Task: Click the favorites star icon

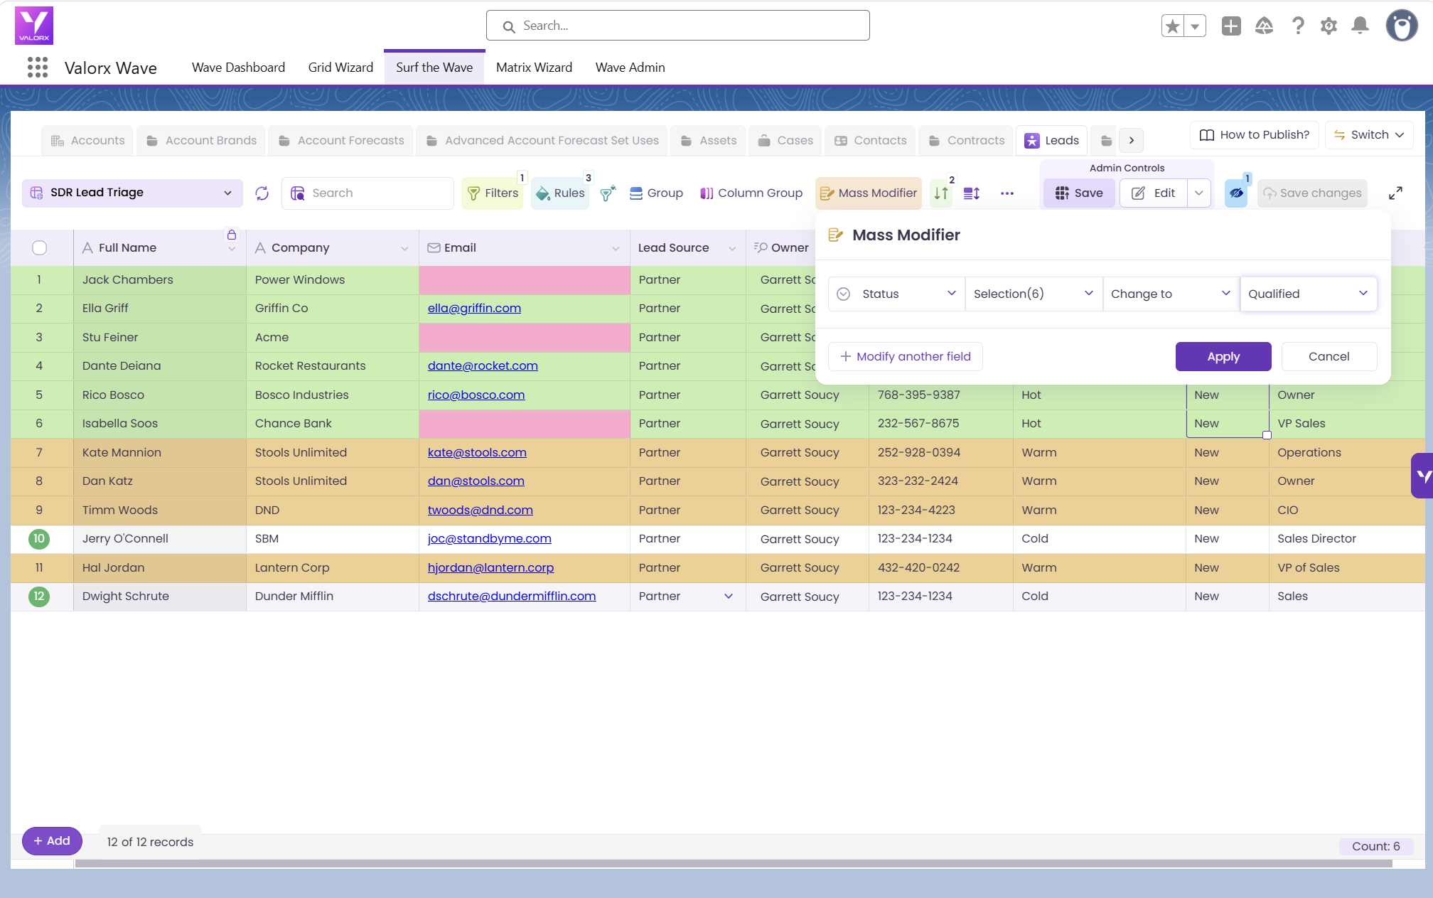Action: [x=1173, y=26]
